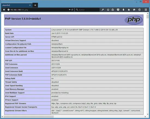Show bookmarks list icon
The width and height of the screenshot is (150, 119).
[113, 10]
